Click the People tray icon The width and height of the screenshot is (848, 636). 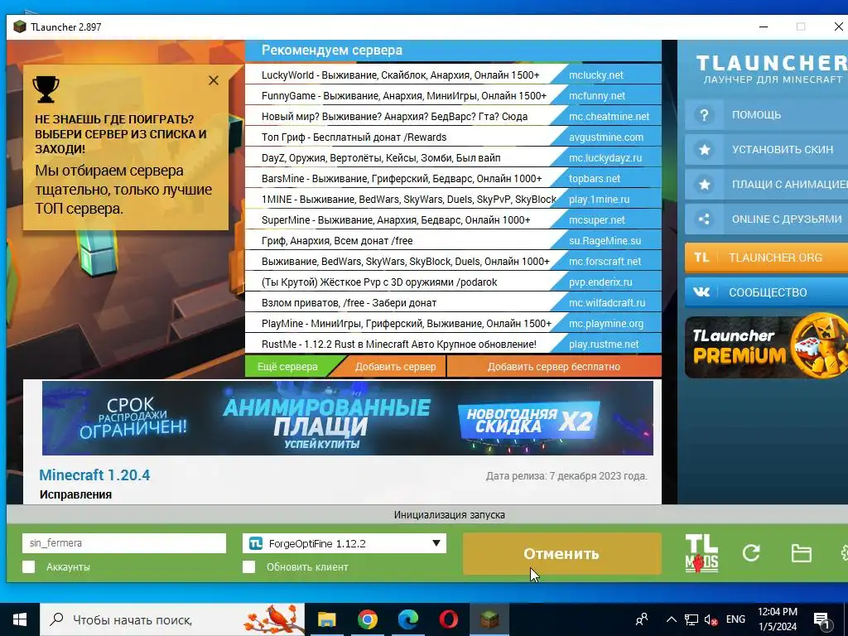(x=642, y=619)
